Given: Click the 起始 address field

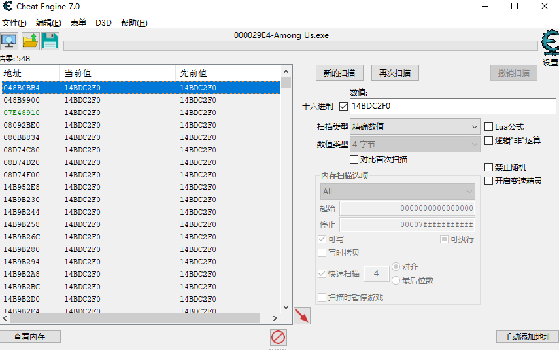Looking at the screenshot, I should (407, 208).
